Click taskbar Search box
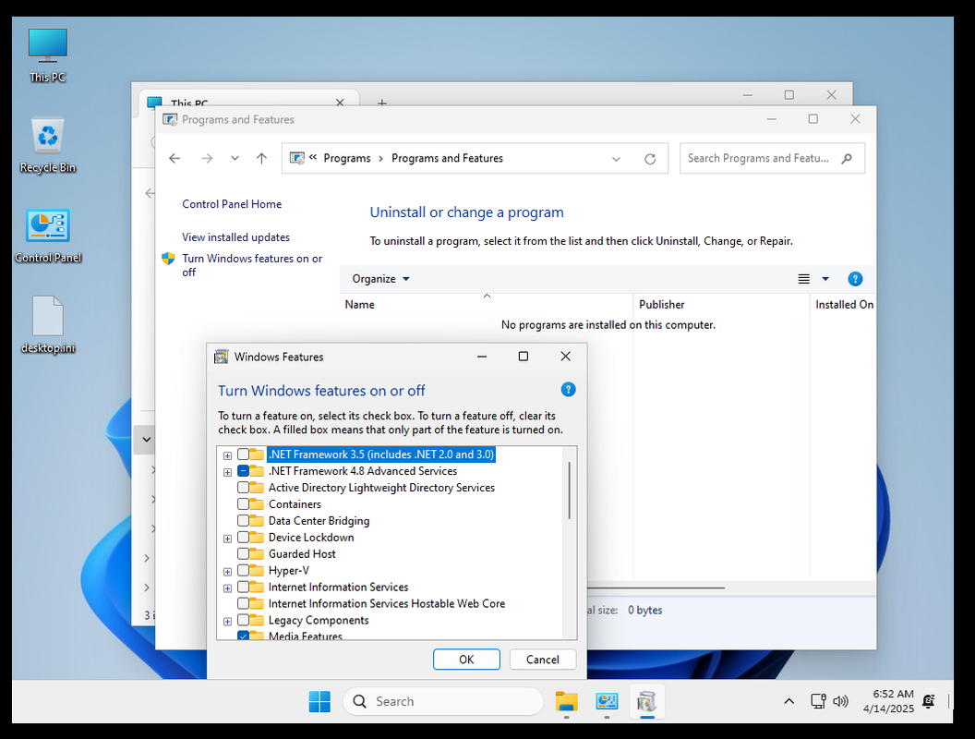This screenshot has width=975, height=739. [443, 702]
